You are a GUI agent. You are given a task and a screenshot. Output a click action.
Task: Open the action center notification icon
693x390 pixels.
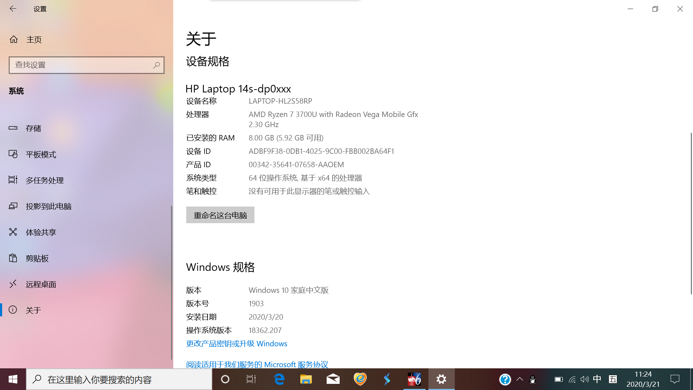[675, 379]
